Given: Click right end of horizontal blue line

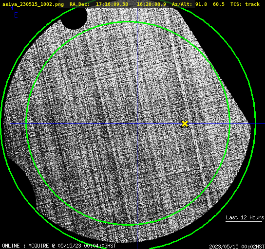Looking at the screenshot, I should click(x=264, y=124).
